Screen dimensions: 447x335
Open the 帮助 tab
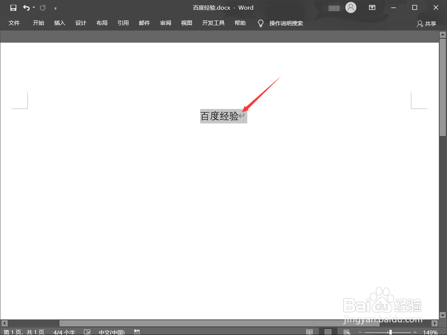(240, 23)
